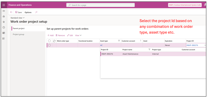207x97 pixels.
Task: Select INMF-000276 in lookup list
Action: [107, 54]
